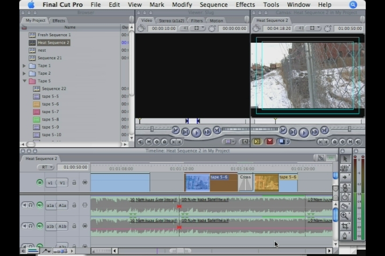Open Spotlight search in menu bar

click(353, 5)
